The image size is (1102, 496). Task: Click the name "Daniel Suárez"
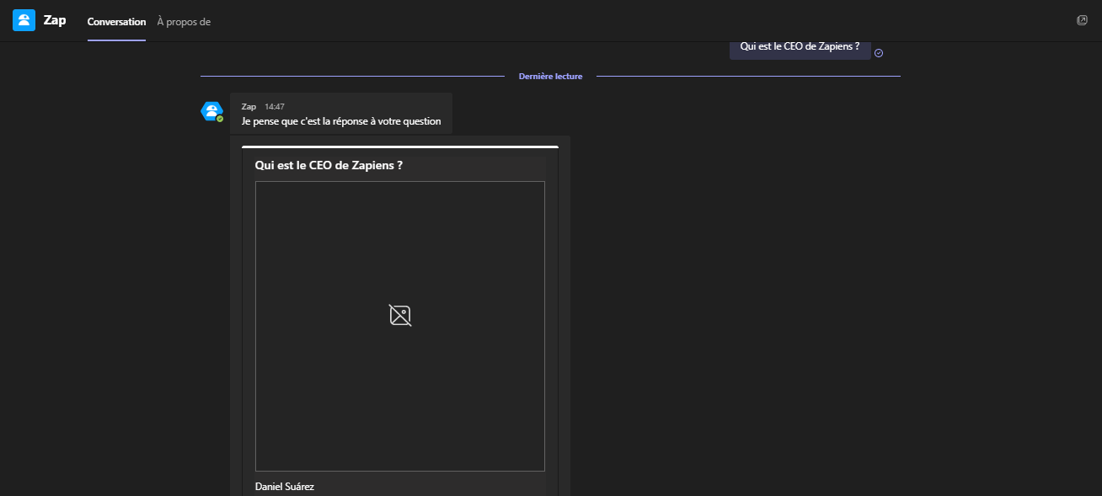tap(285, 487)
